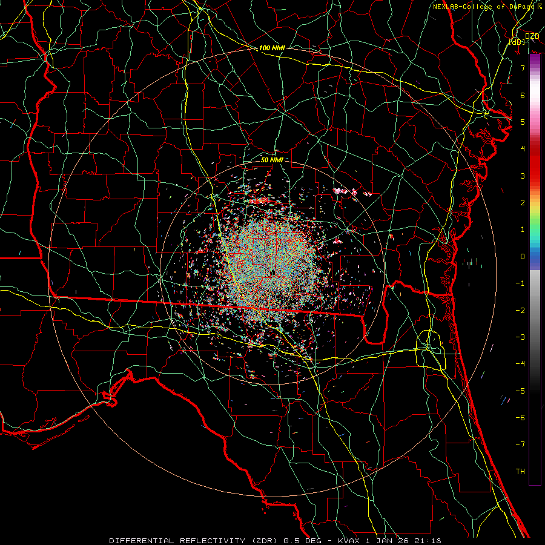
Task: Click the -4 value on the scale
Action: (520, 363)
